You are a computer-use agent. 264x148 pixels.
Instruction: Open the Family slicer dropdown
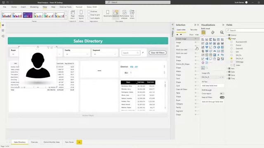click(87, 54)
